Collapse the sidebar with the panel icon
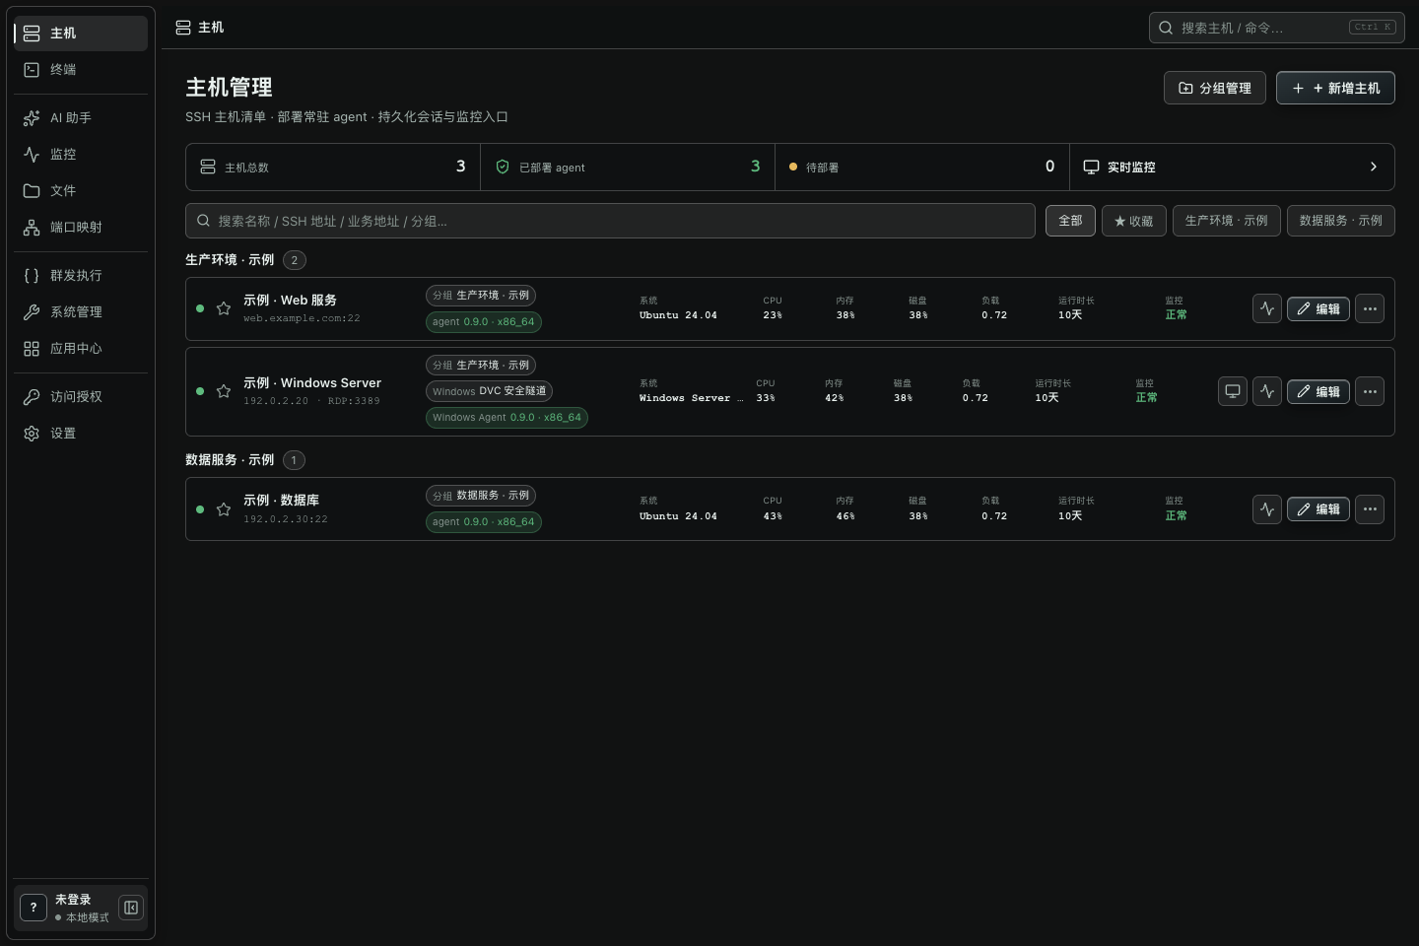The height and width of the screenshot is (946, 1419). (x=131, y=908)
